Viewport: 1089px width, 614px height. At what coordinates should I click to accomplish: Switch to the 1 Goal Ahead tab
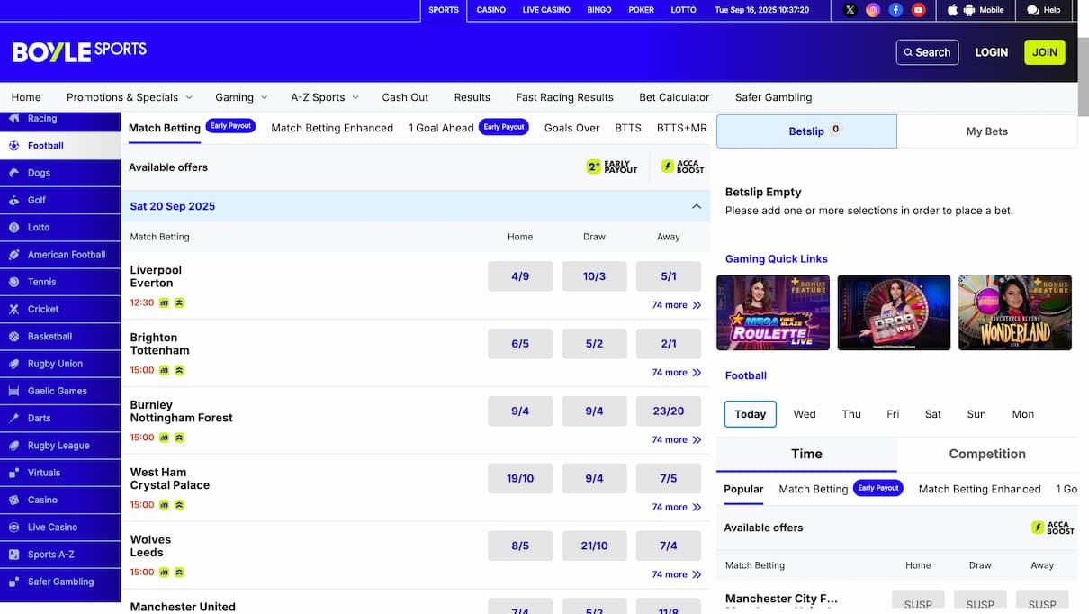[468, 128]
